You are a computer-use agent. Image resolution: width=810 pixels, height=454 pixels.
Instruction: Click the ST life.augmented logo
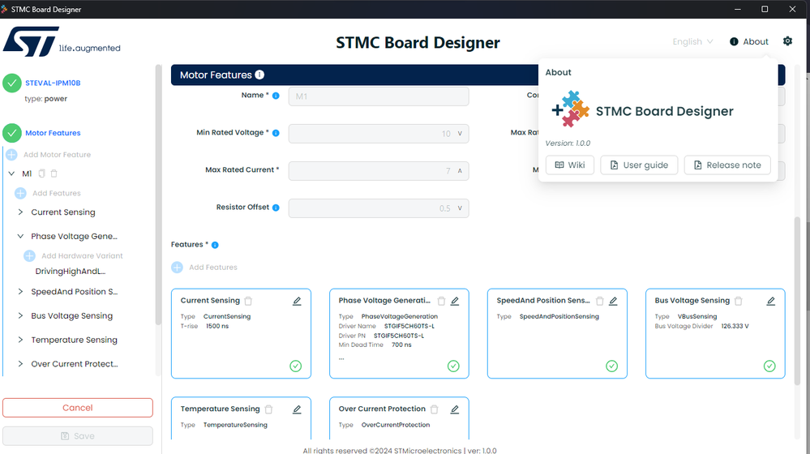pyautogui.click(x=62, y=42)
